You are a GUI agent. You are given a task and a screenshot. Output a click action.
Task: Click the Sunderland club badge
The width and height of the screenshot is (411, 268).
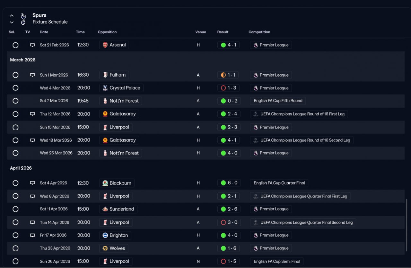point(105,209)
